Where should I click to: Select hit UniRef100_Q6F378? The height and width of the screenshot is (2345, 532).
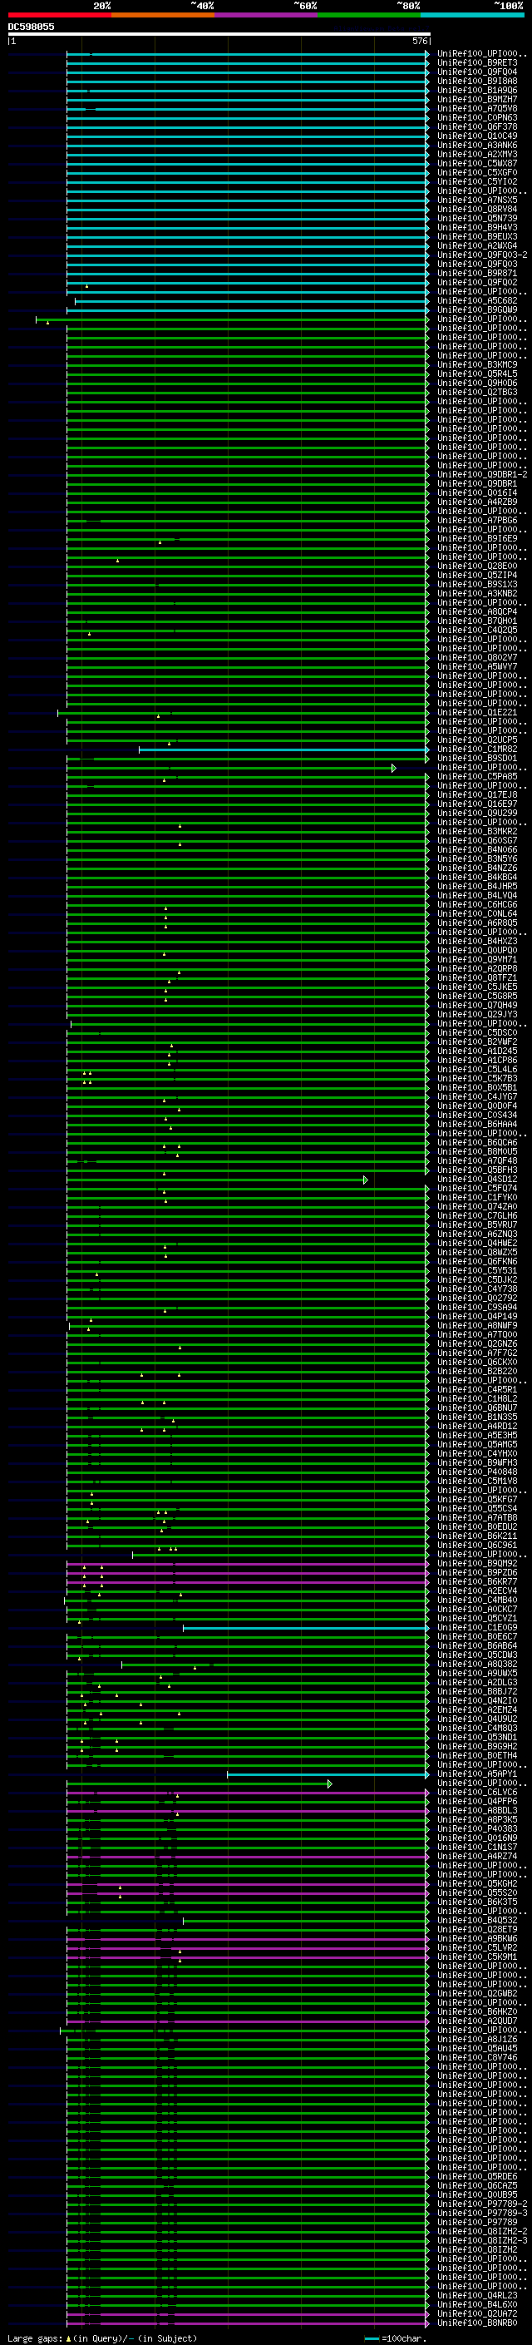click(477, 126)
